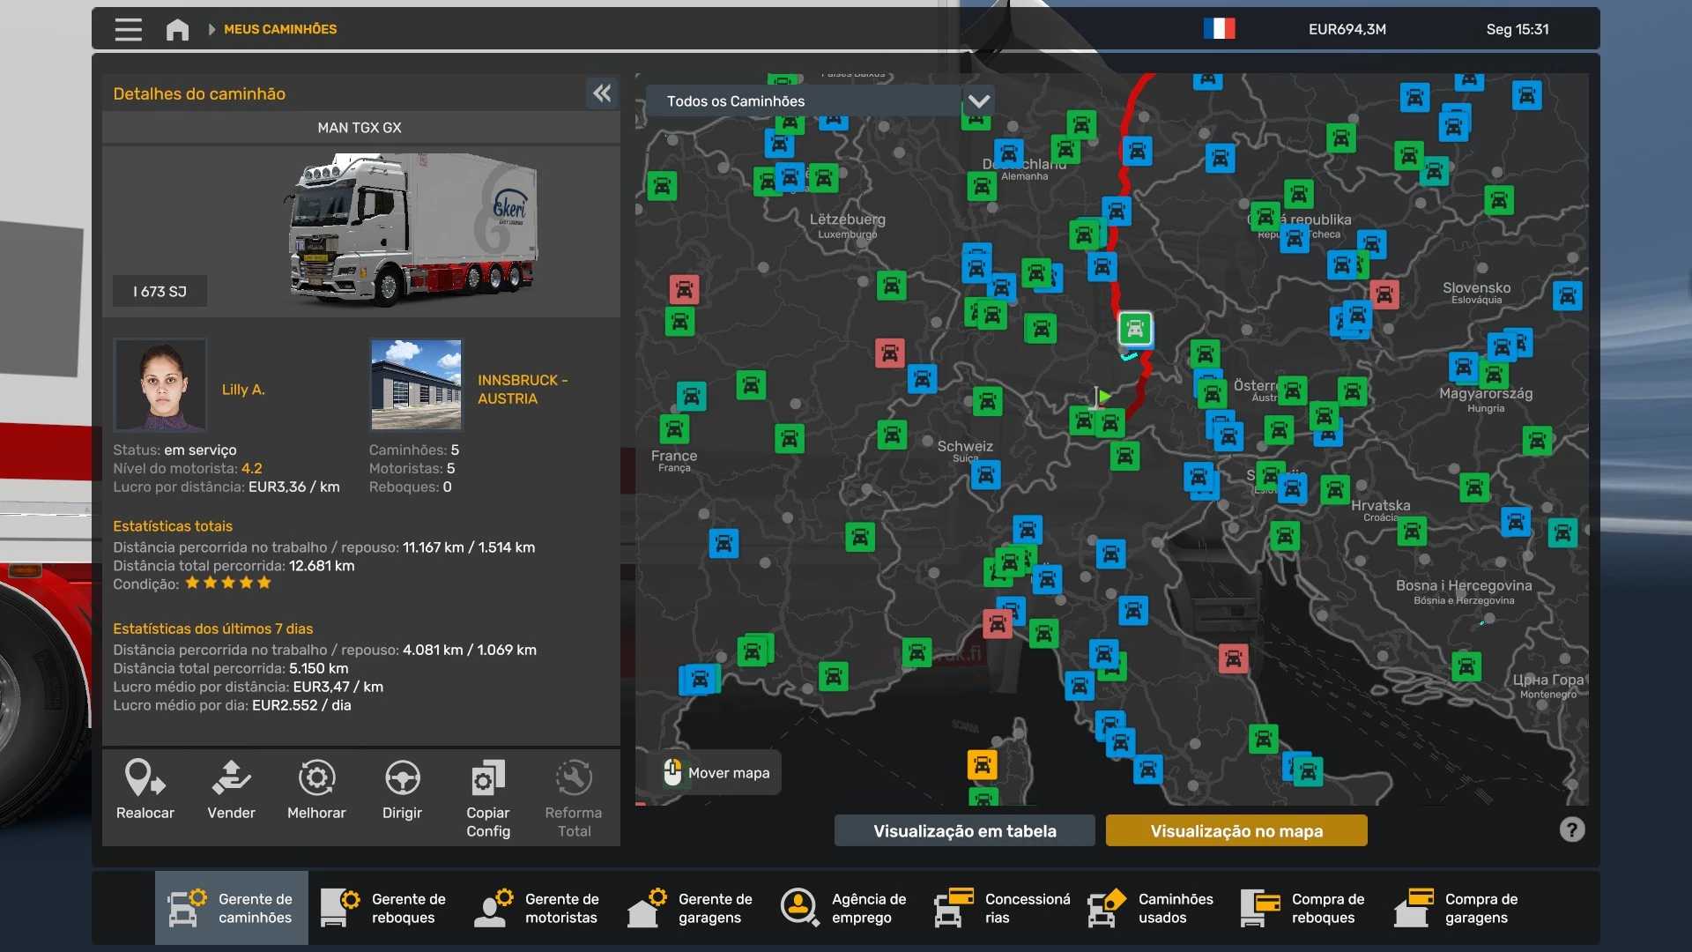Click the French flag language icon
This screenshot has height=952, width=1692.
coord(1219,29)
